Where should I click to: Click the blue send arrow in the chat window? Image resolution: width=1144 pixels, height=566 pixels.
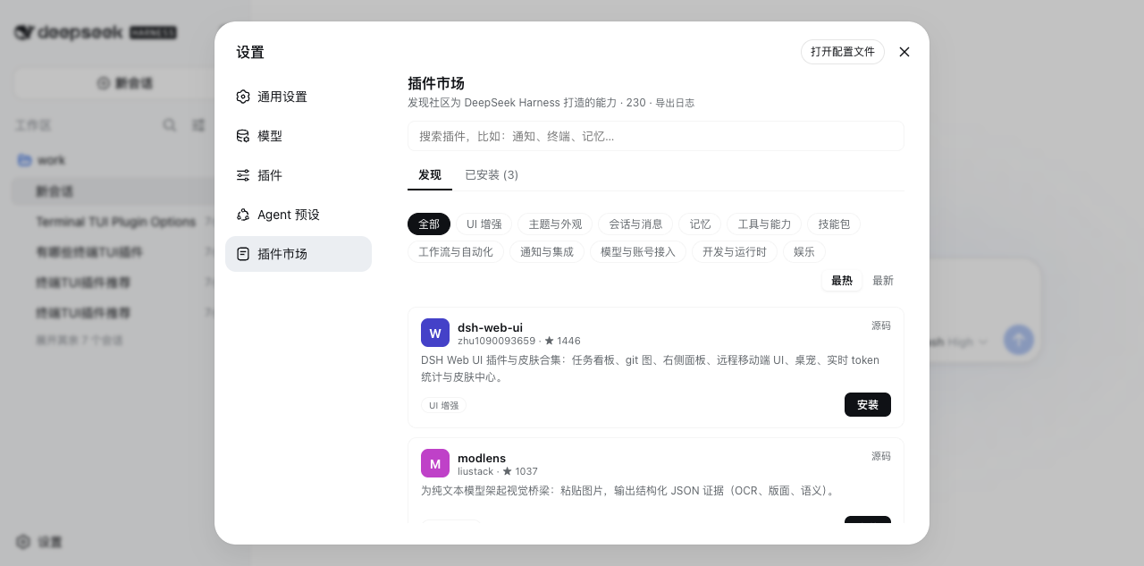(1019, 340)
